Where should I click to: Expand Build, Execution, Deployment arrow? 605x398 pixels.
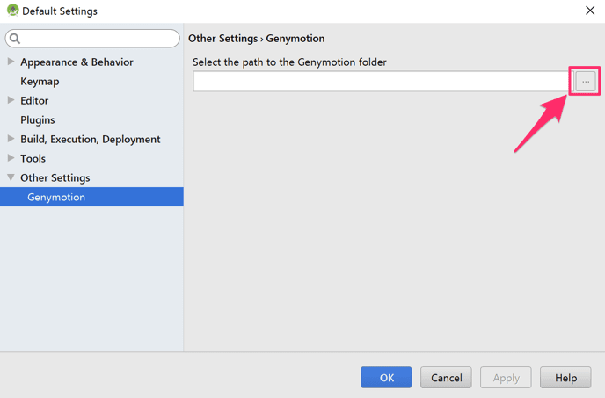coord(11,139)
